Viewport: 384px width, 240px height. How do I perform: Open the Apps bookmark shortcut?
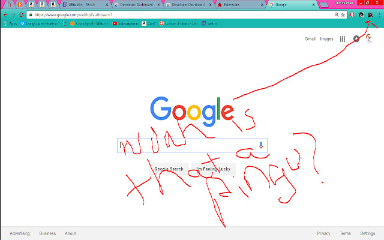click(10, 23)
